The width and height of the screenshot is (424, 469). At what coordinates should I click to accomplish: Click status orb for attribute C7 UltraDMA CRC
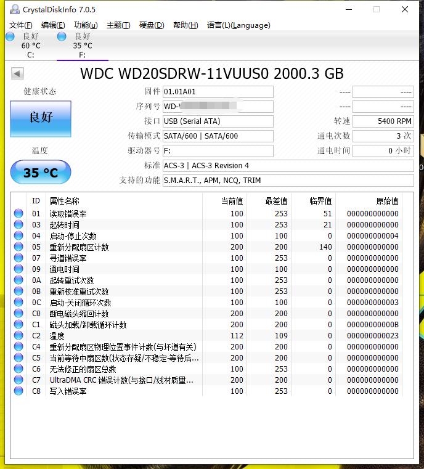tap(18, 380)
